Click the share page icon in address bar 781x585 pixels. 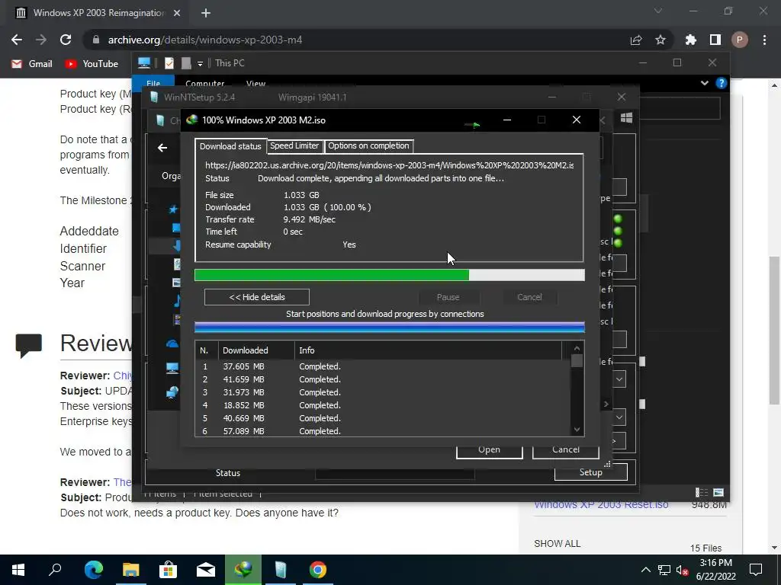point(636,40)
